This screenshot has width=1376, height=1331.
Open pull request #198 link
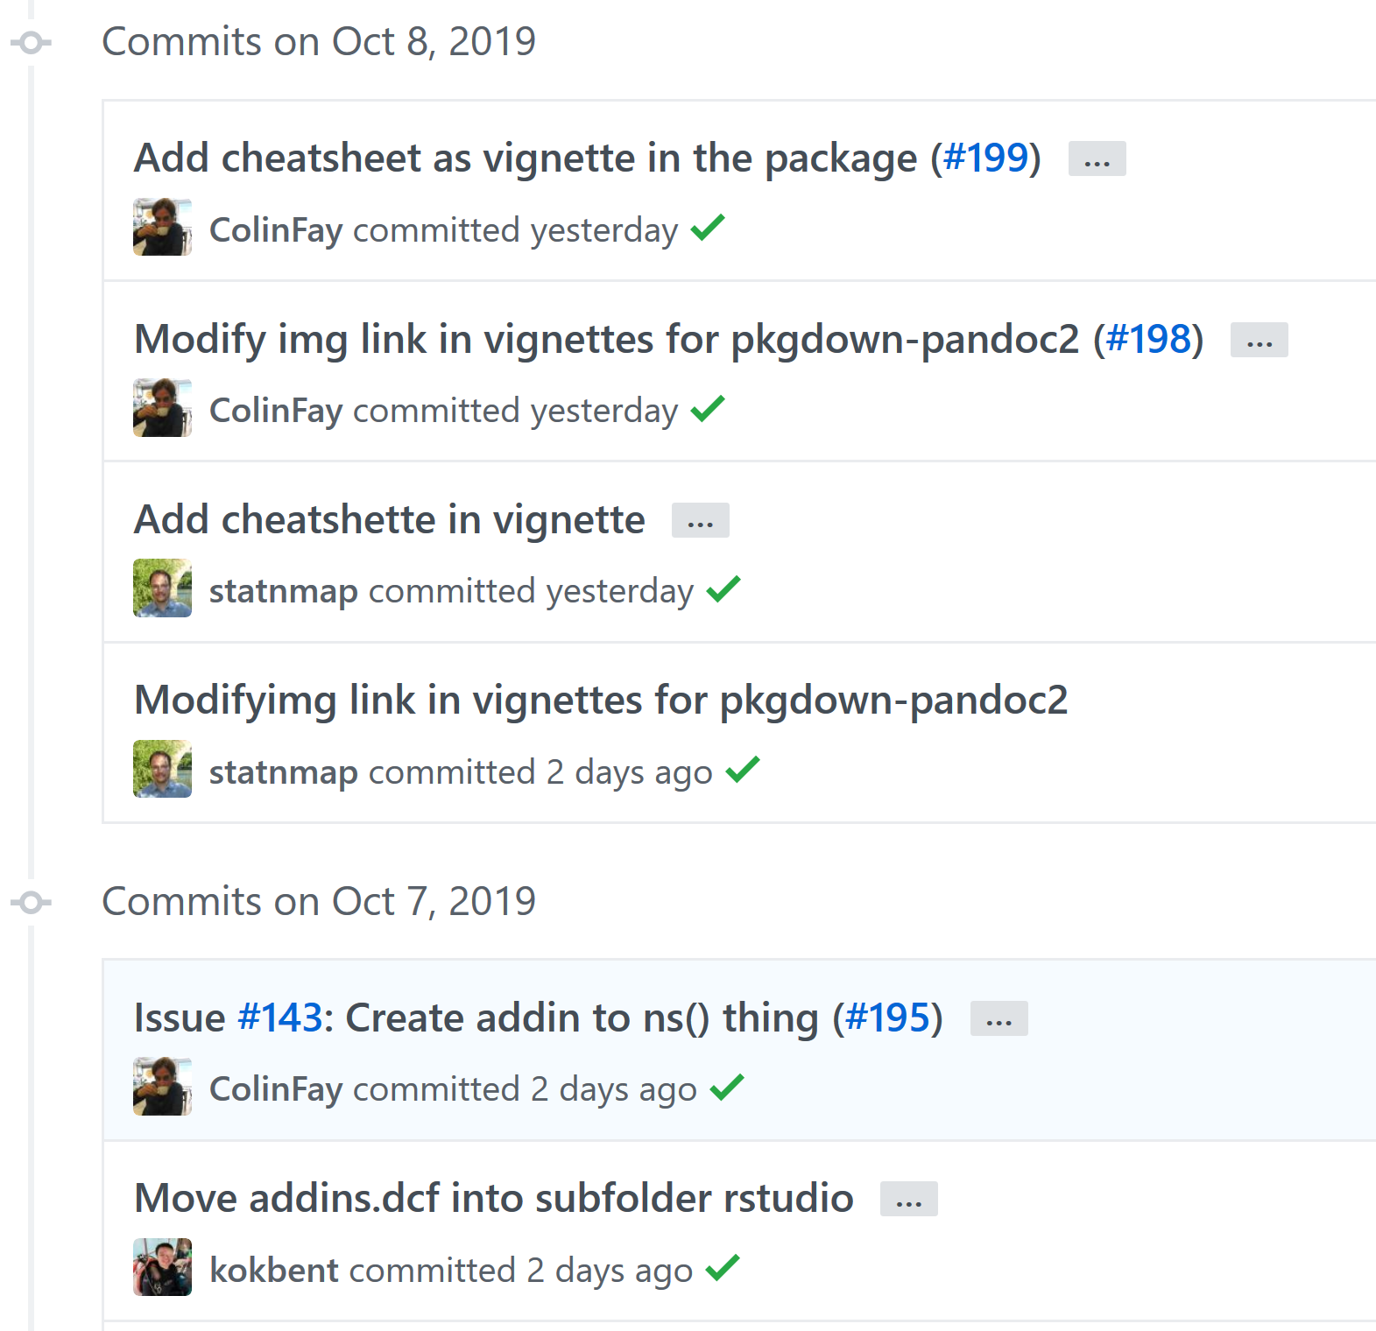coord(1148,339)
